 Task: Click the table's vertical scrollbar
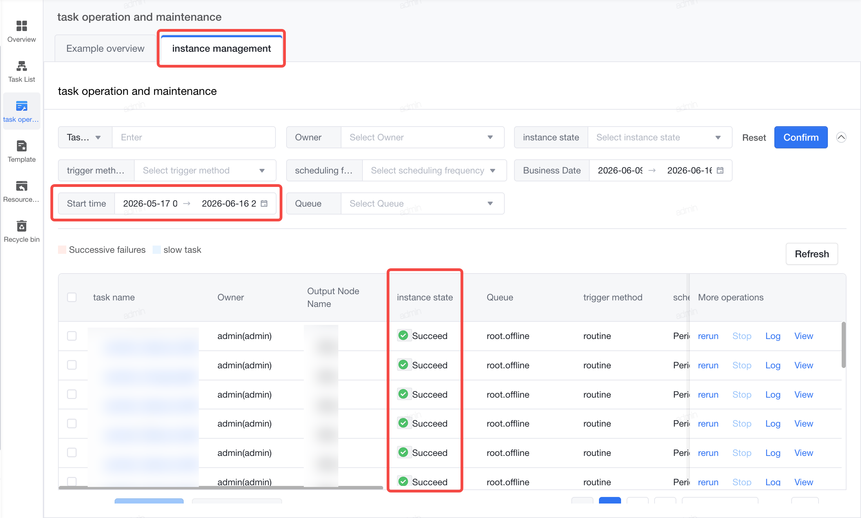coord(843,345)
